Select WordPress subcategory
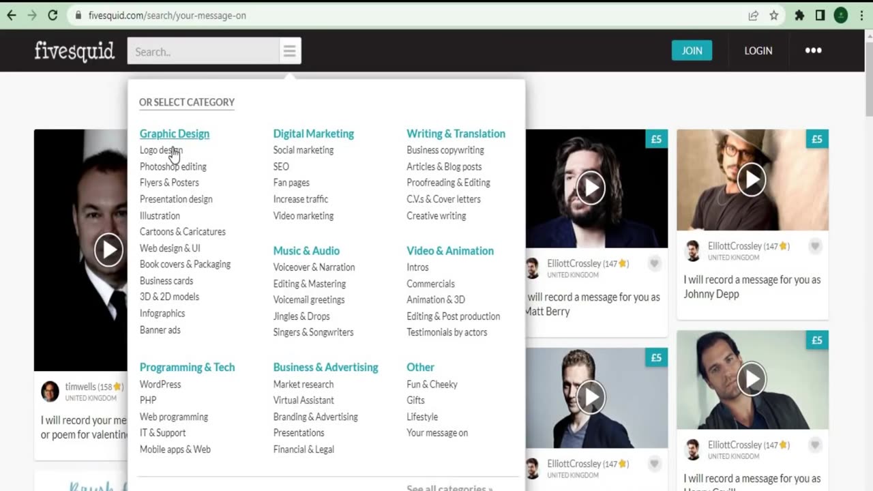 (x=160, y=384)
